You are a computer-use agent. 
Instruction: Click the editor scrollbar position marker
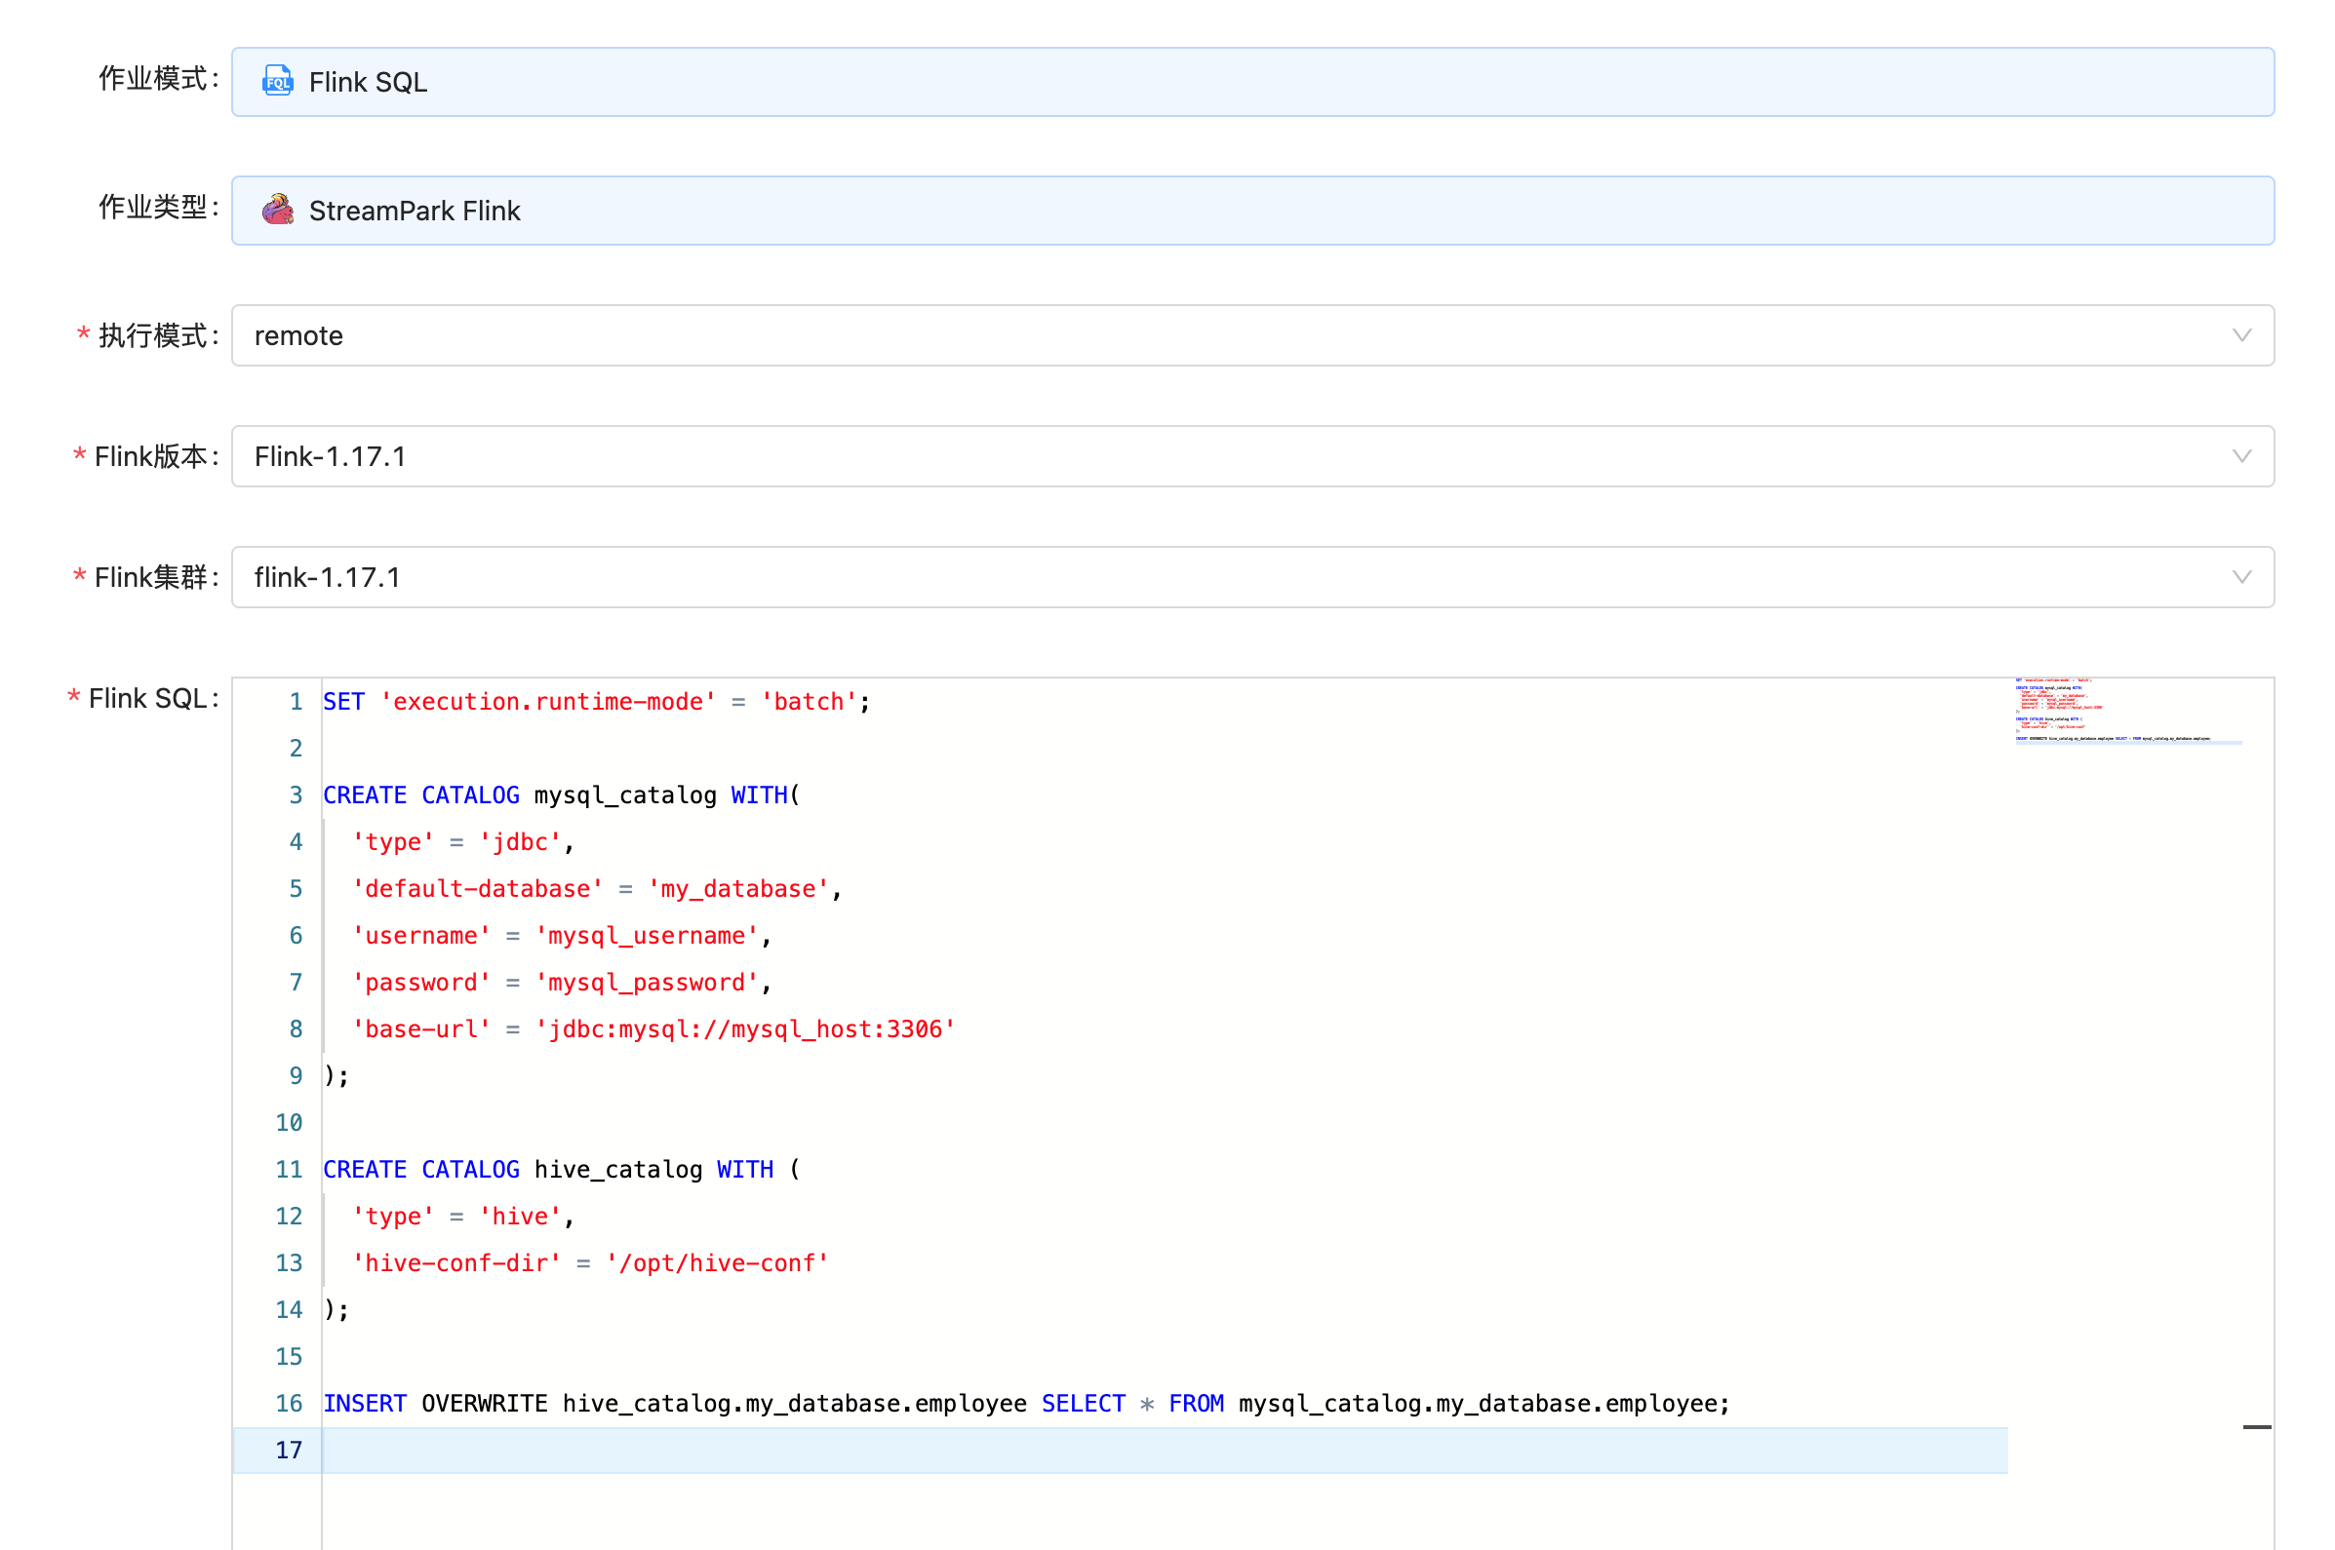click(2256, 1426)
